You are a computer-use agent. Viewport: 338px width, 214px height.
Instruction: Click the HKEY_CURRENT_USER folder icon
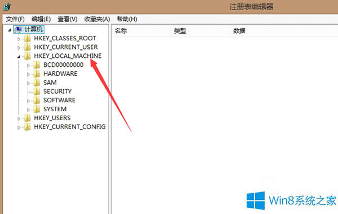click(x=28, y=47)
